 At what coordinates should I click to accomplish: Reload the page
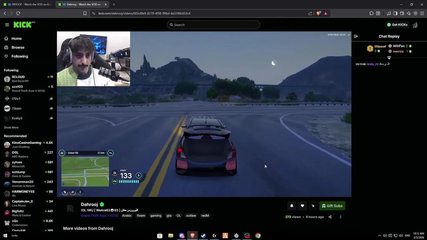coord(18,13)
